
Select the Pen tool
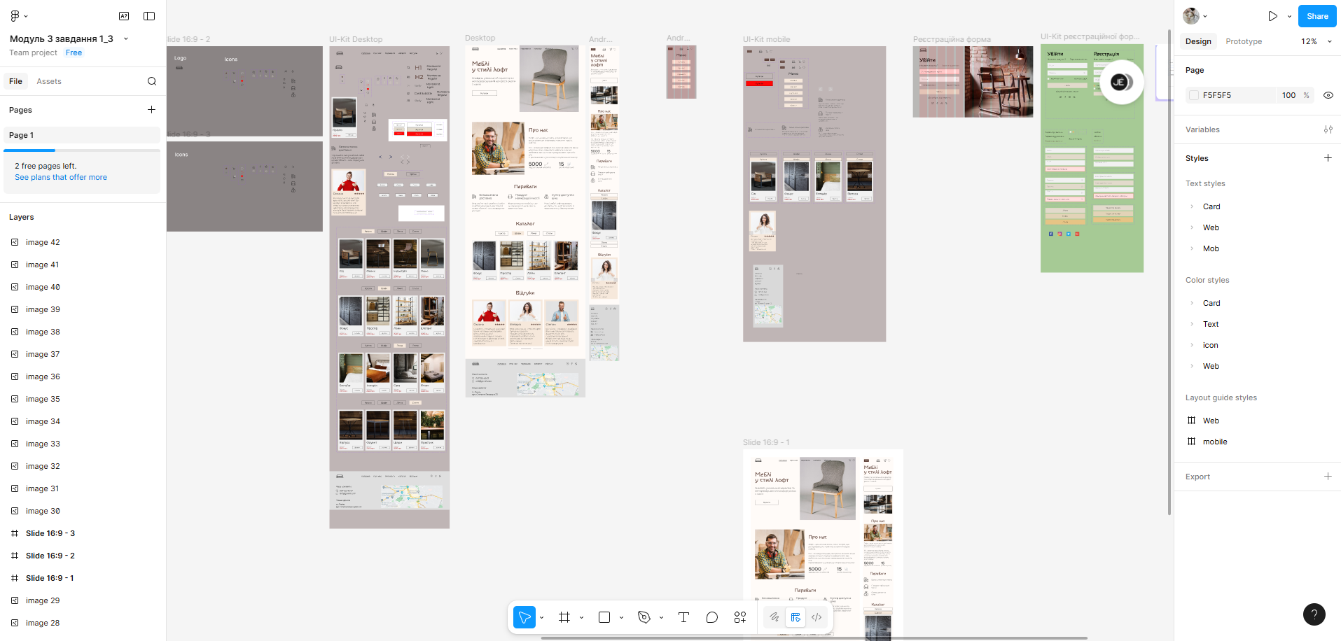click(x=644, y=617)
